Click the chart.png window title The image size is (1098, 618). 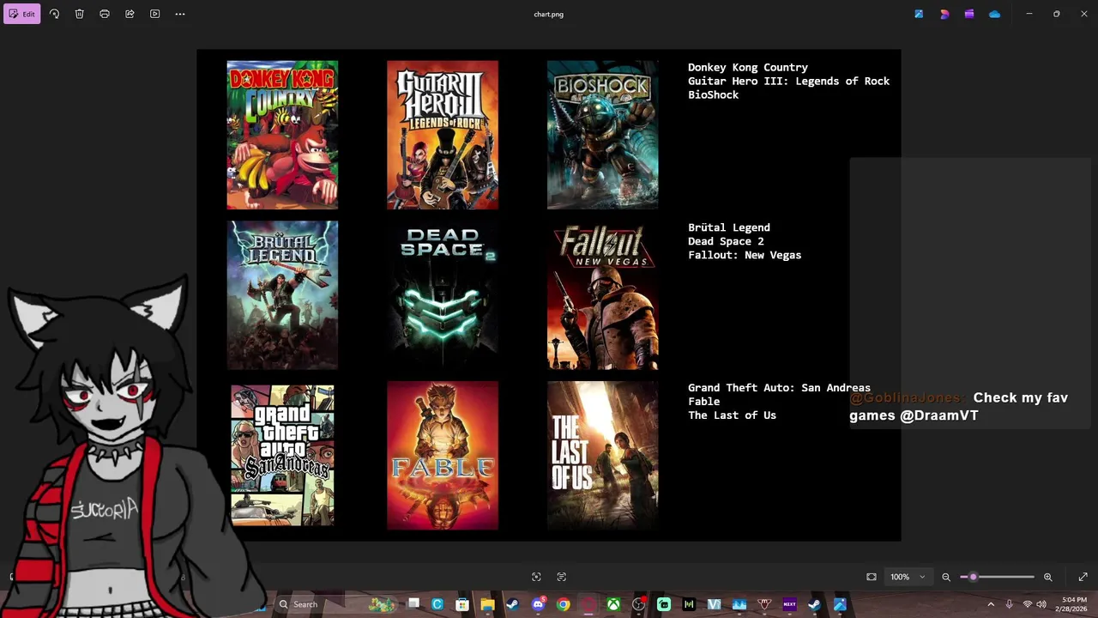point(548,15)
